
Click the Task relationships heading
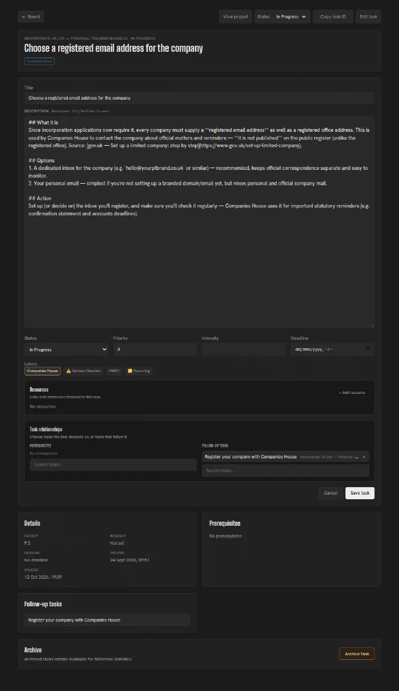pos(46,430)
